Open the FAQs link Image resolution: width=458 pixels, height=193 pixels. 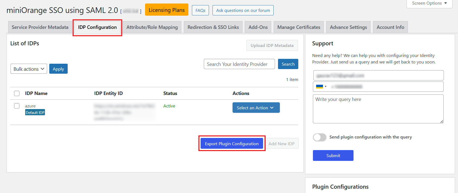click(201, 10)
